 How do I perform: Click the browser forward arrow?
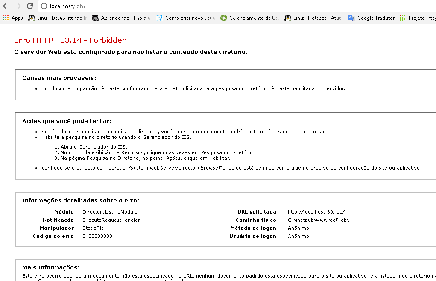tap(18, 6)
